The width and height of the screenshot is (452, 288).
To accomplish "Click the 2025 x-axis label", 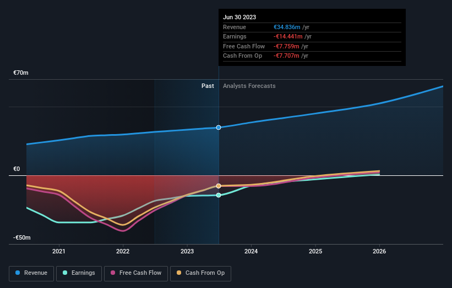I will [315, 251].
